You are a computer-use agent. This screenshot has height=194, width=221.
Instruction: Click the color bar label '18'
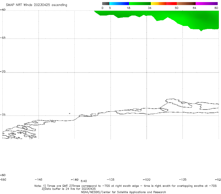pyautogui.click(x=128, y=8)
